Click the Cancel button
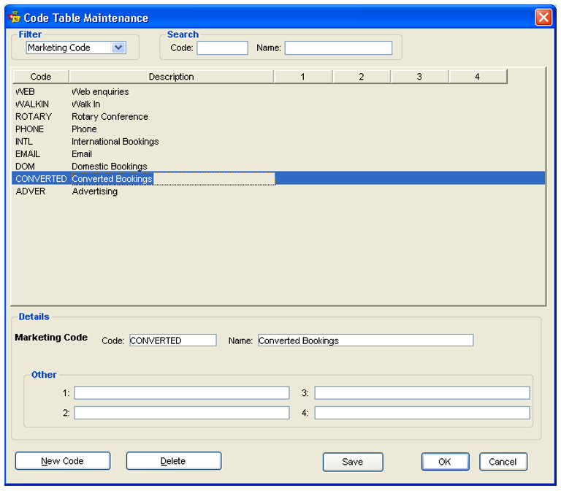Viewport: 561px width, 491px height. click(x=503, y=462)
